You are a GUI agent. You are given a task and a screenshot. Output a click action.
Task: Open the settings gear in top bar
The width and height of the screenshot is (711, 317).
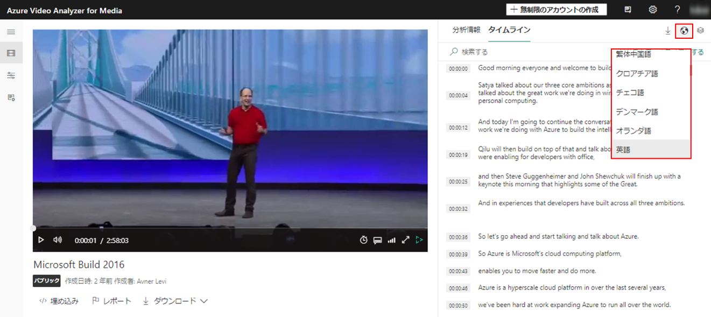coord(653,10)
